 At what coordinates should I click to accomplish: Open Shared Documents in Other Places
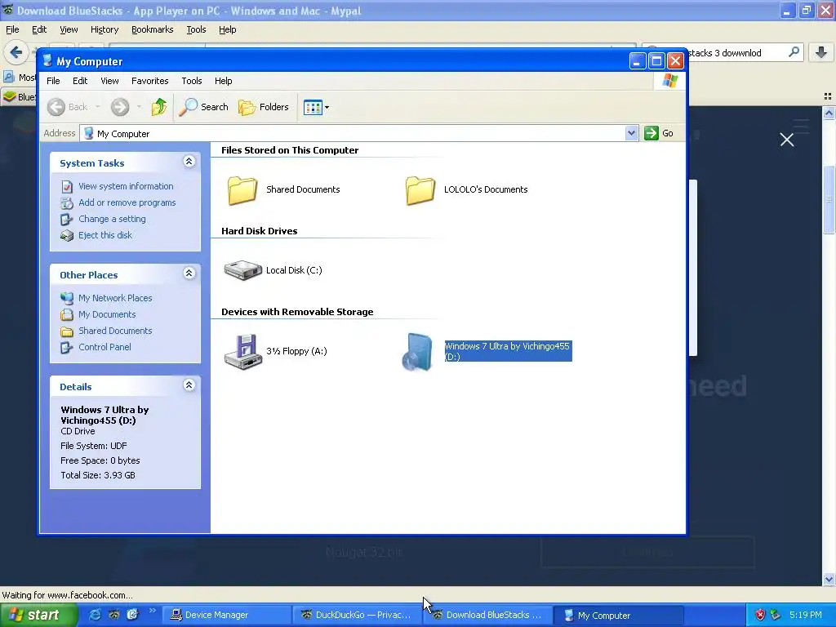[115, 331]
